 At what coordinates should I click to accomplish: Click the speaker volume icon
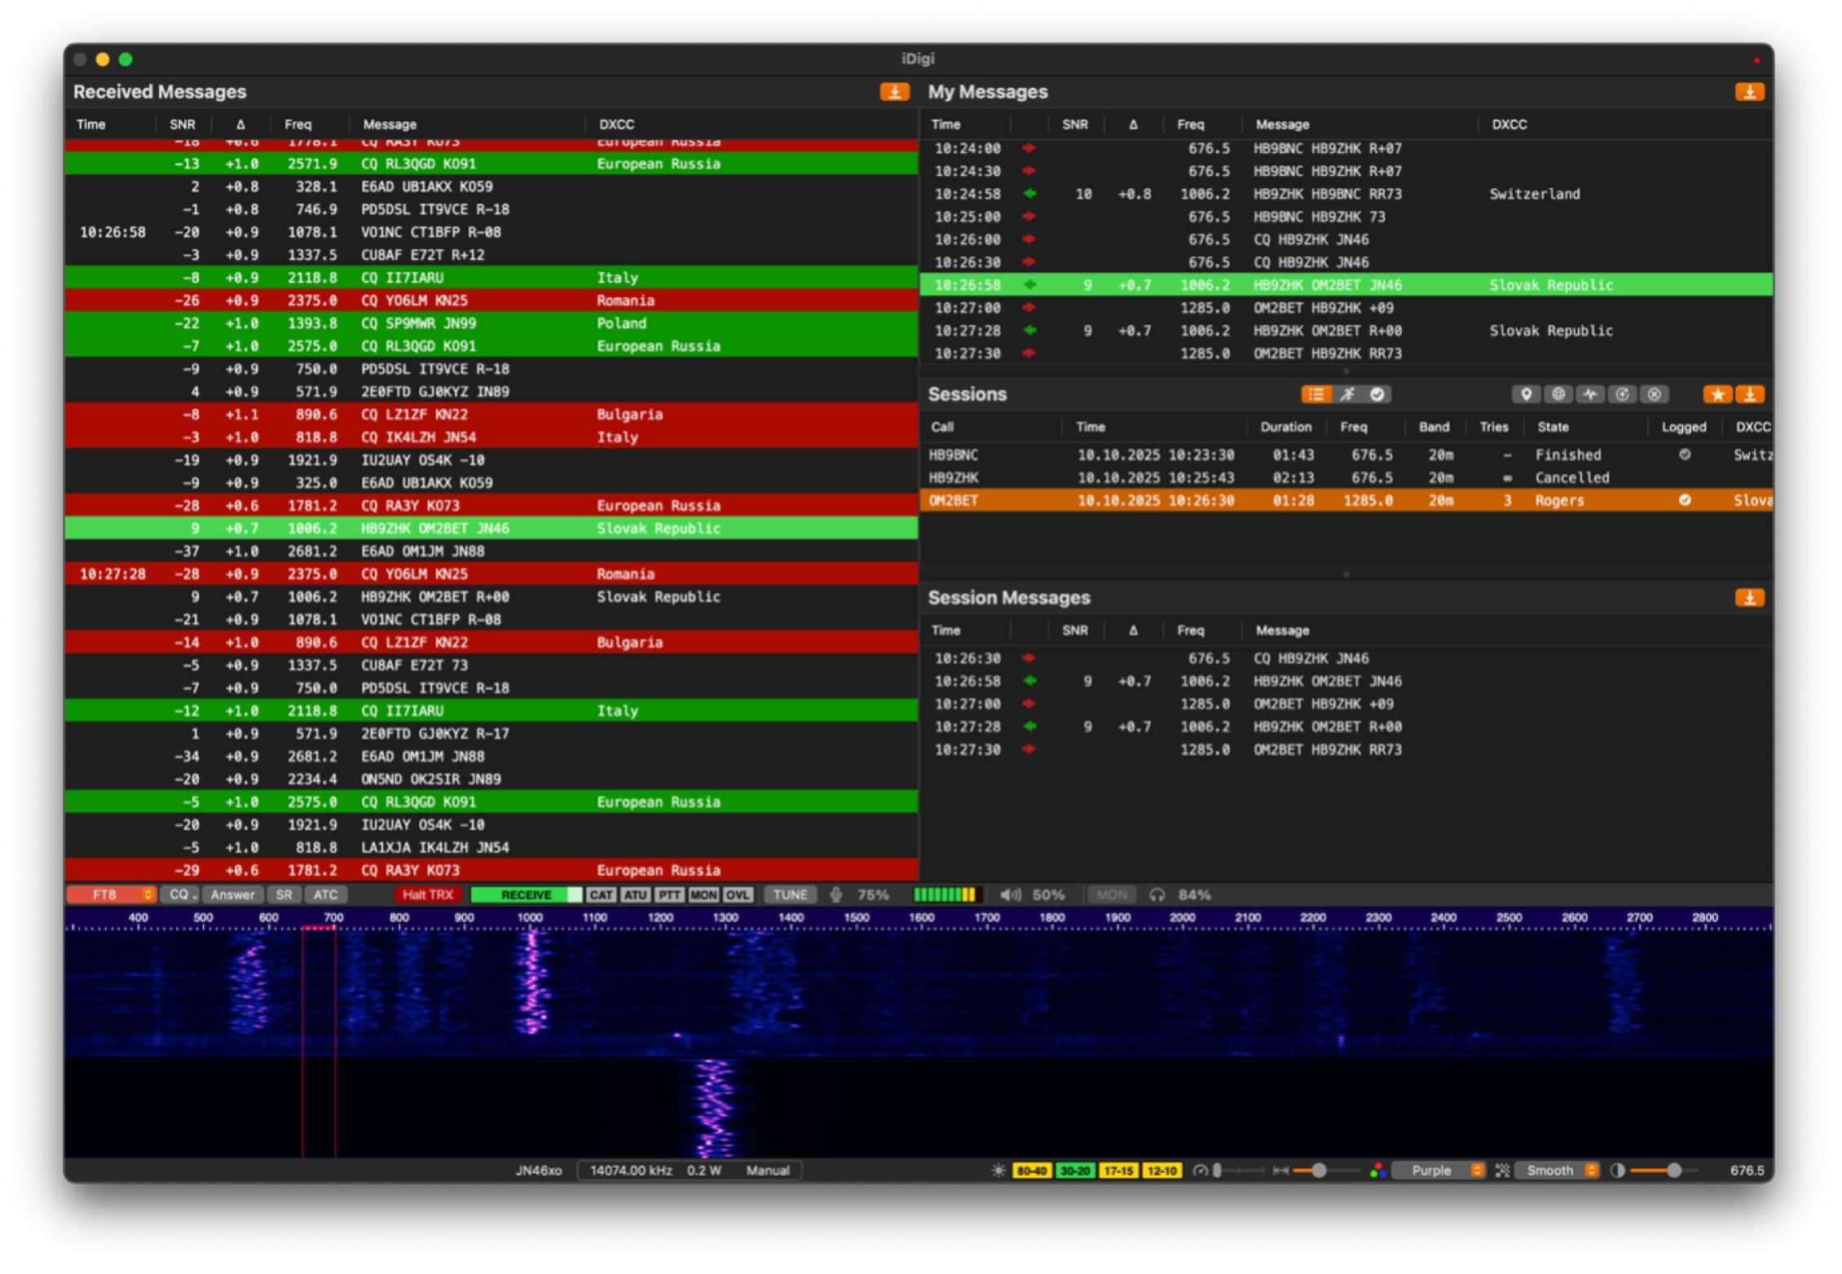click(x=1011, y=894)
